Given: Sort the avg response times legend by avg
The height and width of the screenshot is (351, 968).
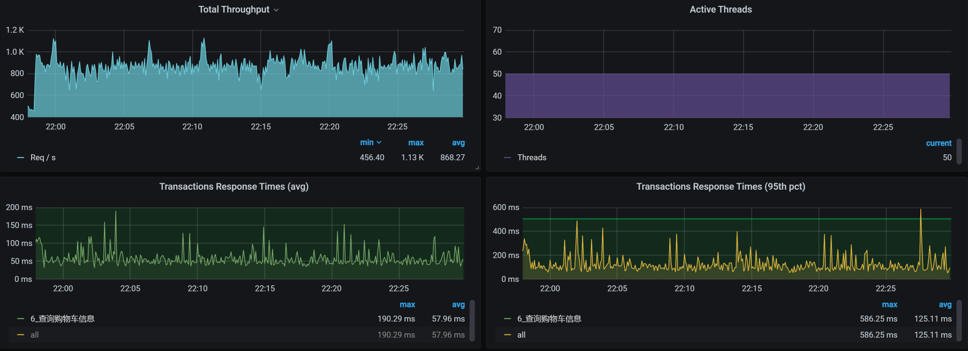Looking at the screenshot, I should [x=458, y=304].
